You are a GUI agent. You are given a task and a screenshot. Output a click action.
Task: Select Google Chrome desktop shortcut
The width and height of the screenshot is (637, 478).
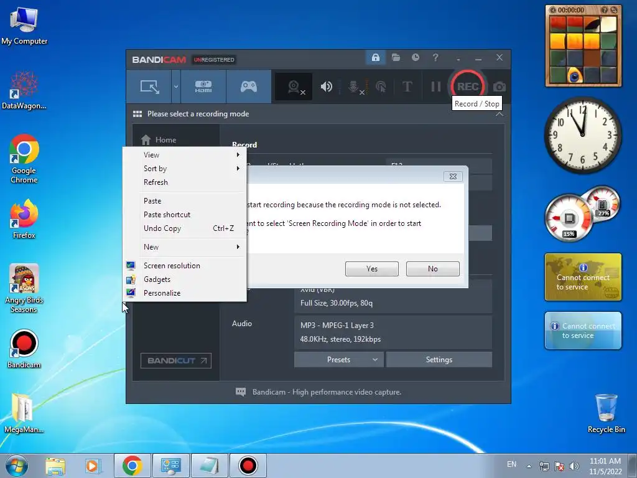(24, 159)
